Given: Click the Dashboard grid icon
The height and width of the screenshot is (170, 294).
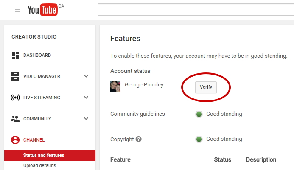Looking at the screenshot, I should click(x=15, y=55).
